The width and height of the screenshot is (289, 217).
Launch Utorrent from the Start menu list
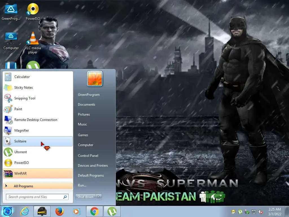click(38, 152)
